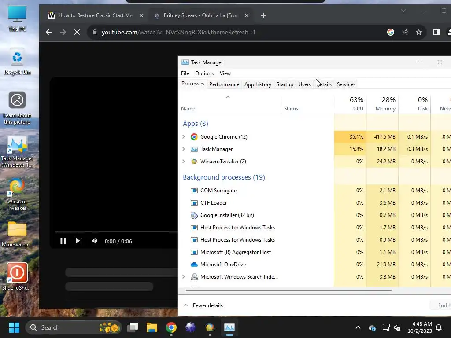Switch to the Services tab
The image size is (451, 338).
(346, 84)
